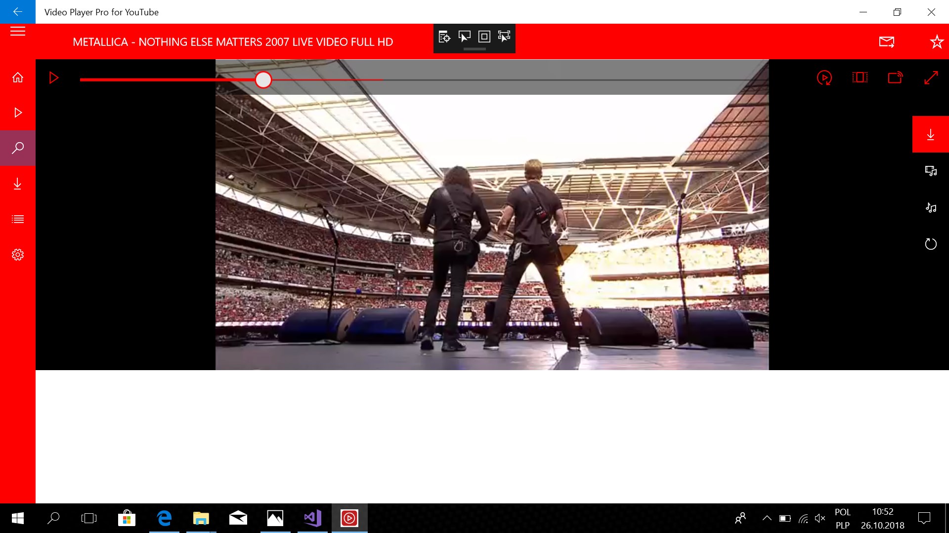The width and height of the screenshot is (949, 533).
Task: Restore down the Video Player Pro window
Action: (x=898, y=12)
